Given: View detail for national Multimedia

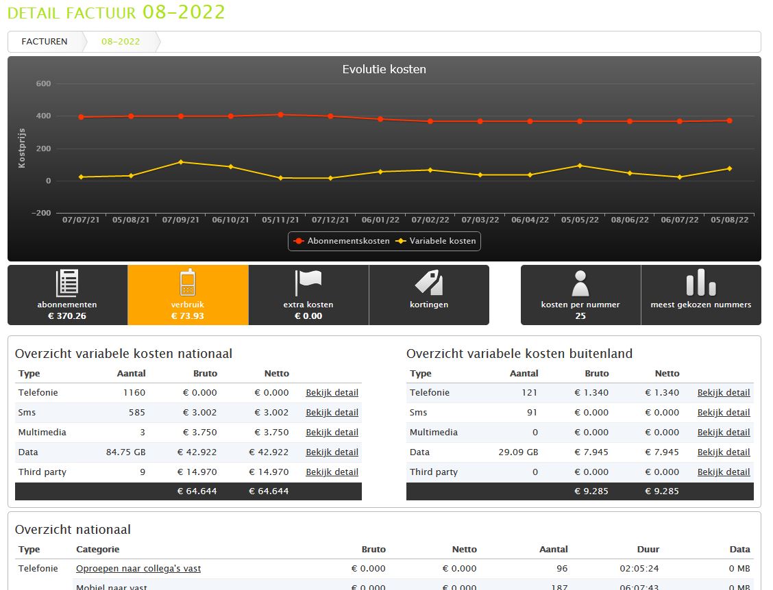Looking at the screenshot, I should (332, 432).
